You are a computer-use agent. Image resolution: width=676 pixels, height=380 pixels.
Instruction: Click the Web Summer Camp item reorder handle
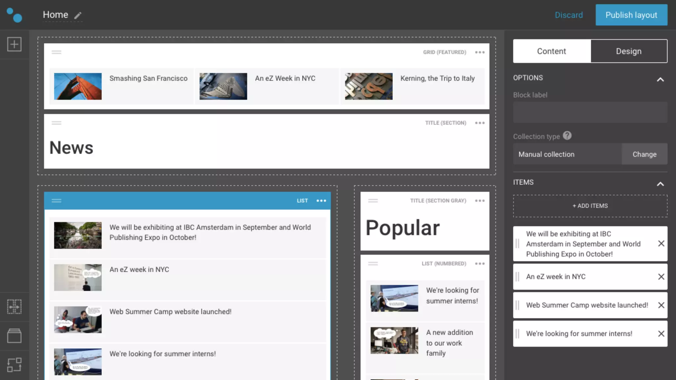point(518,305)
